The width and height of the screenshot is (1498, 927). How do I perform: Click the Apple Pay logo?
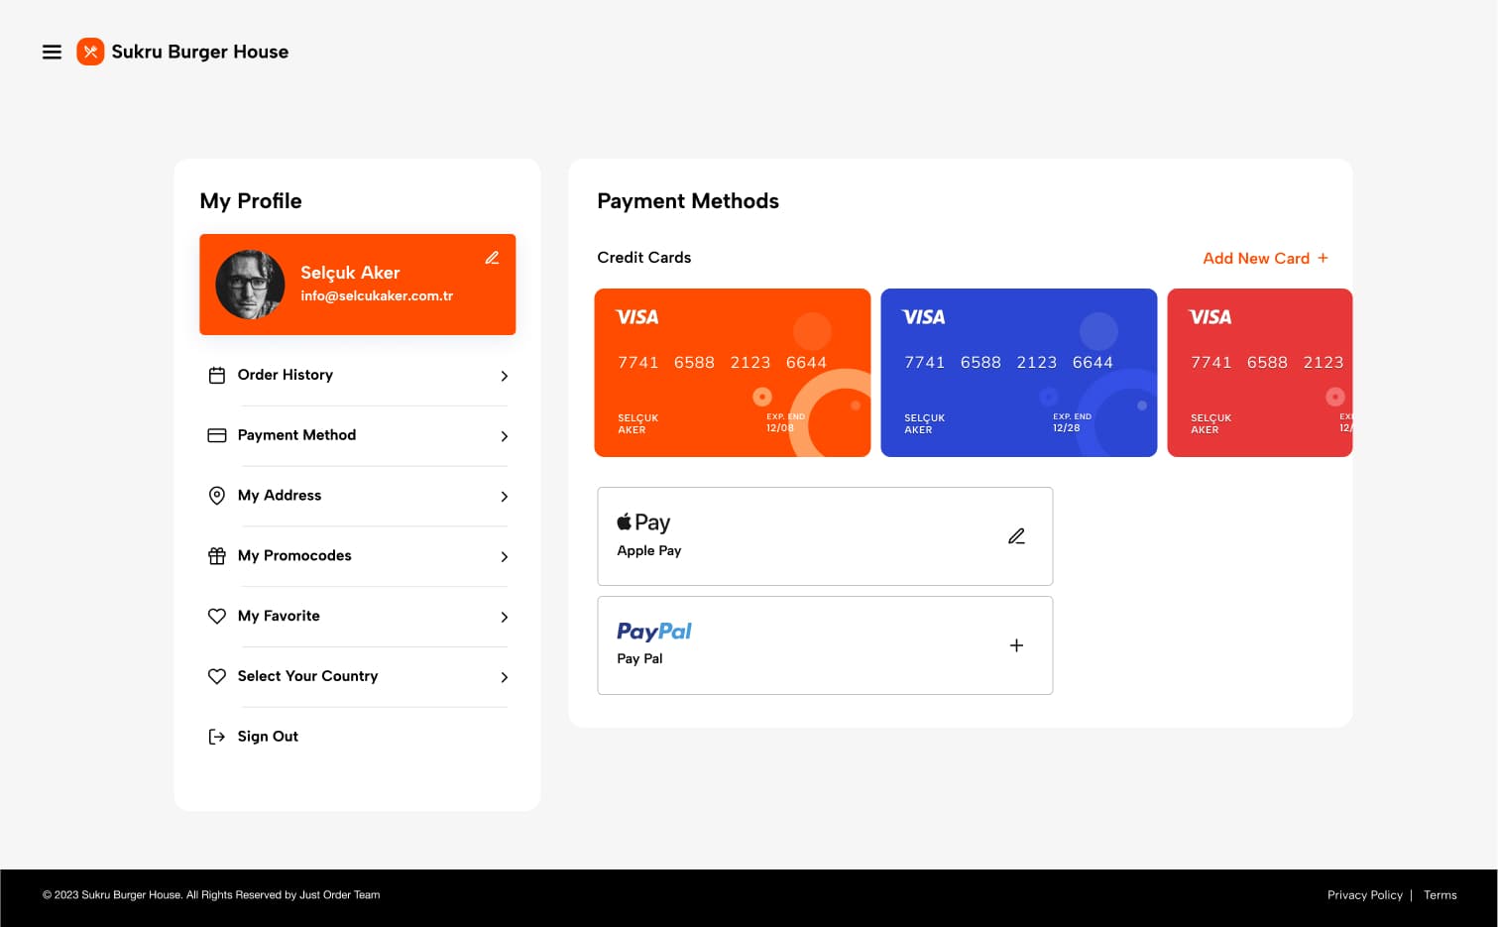(x=643, y=522)
